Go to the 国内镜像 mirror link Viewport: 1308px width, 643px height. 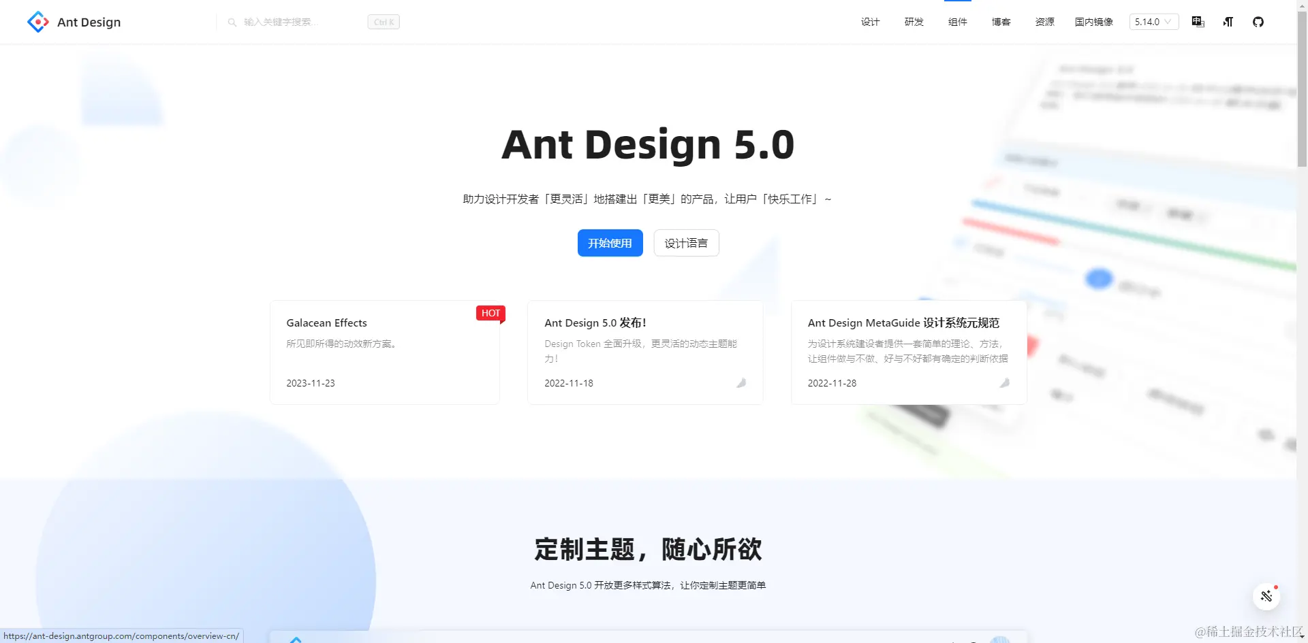1093,22
